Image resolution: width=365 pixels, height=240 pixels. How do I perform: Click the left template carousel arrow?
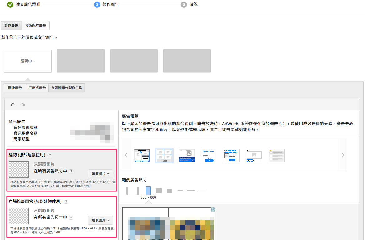click(126, 155)
